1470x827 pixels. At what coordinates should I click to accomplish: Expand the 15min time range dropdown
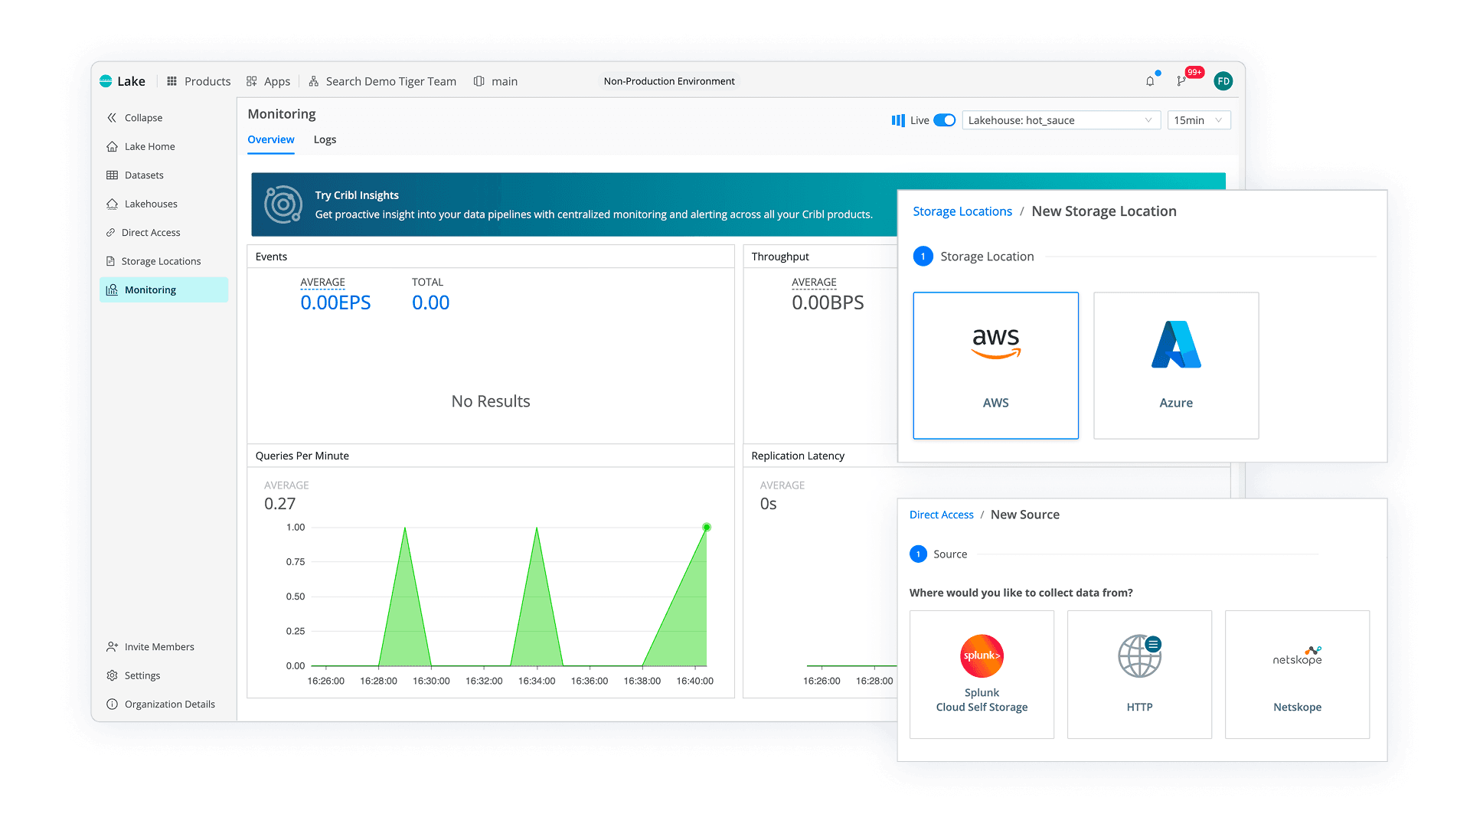click(x=1198, y=120)
